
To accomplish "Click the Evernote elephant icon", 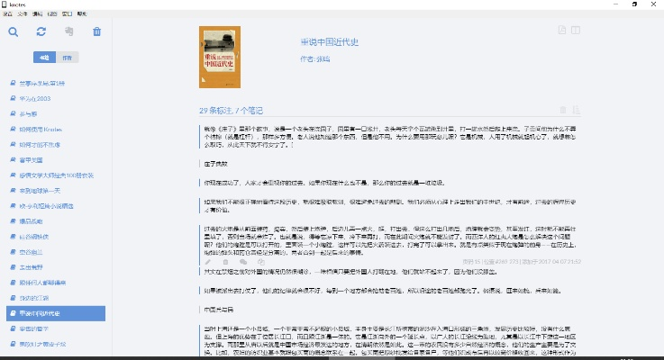I will 69,32.
